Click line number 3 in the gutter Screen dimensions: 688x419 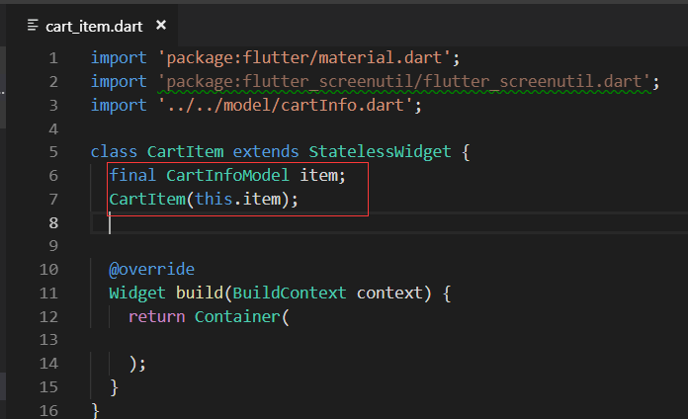tap(53, 106)
